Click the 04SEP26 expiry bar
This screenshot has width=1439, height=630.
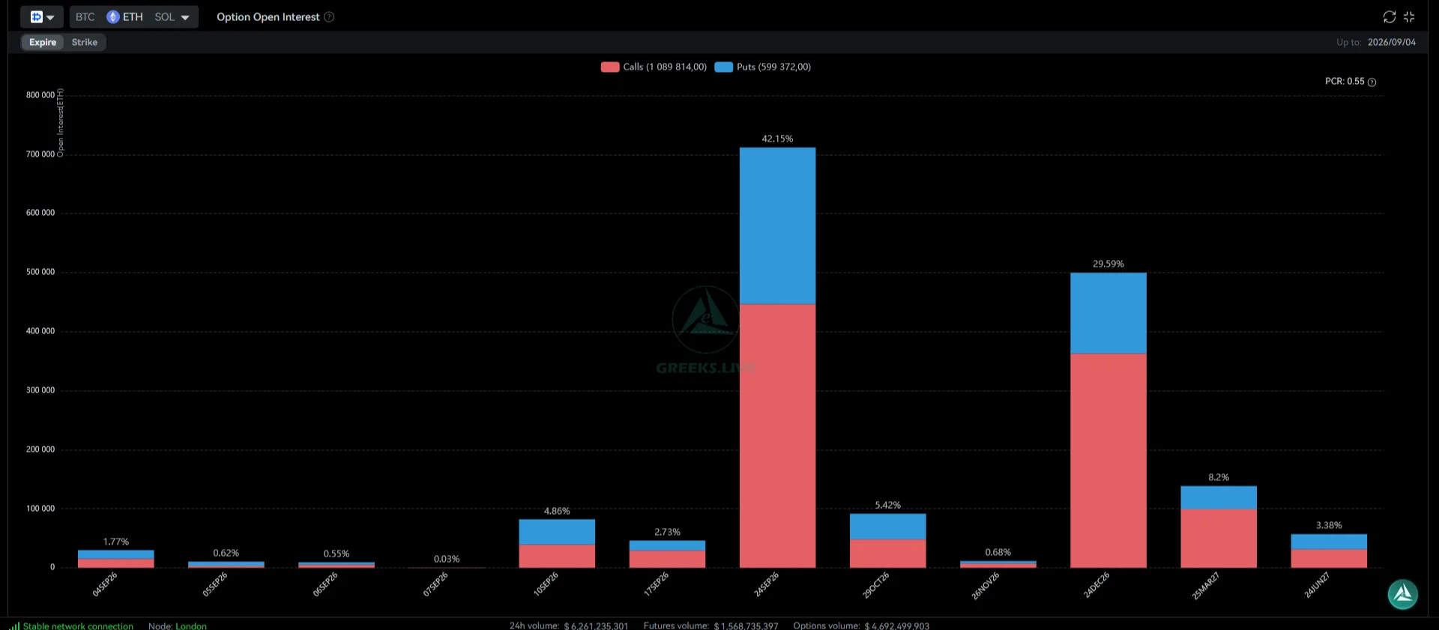point(116,559)
